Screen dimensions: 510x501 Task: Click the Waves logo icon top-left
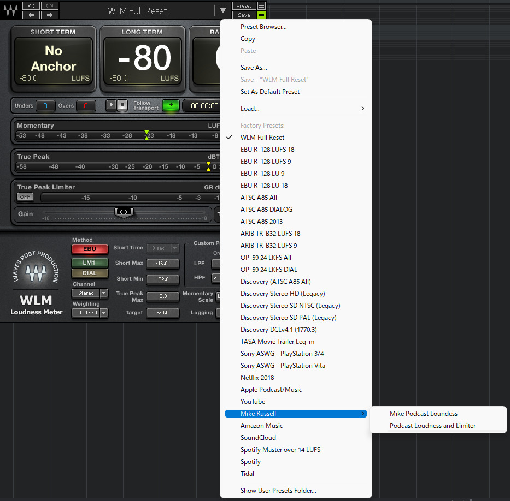tap(10, 10)
